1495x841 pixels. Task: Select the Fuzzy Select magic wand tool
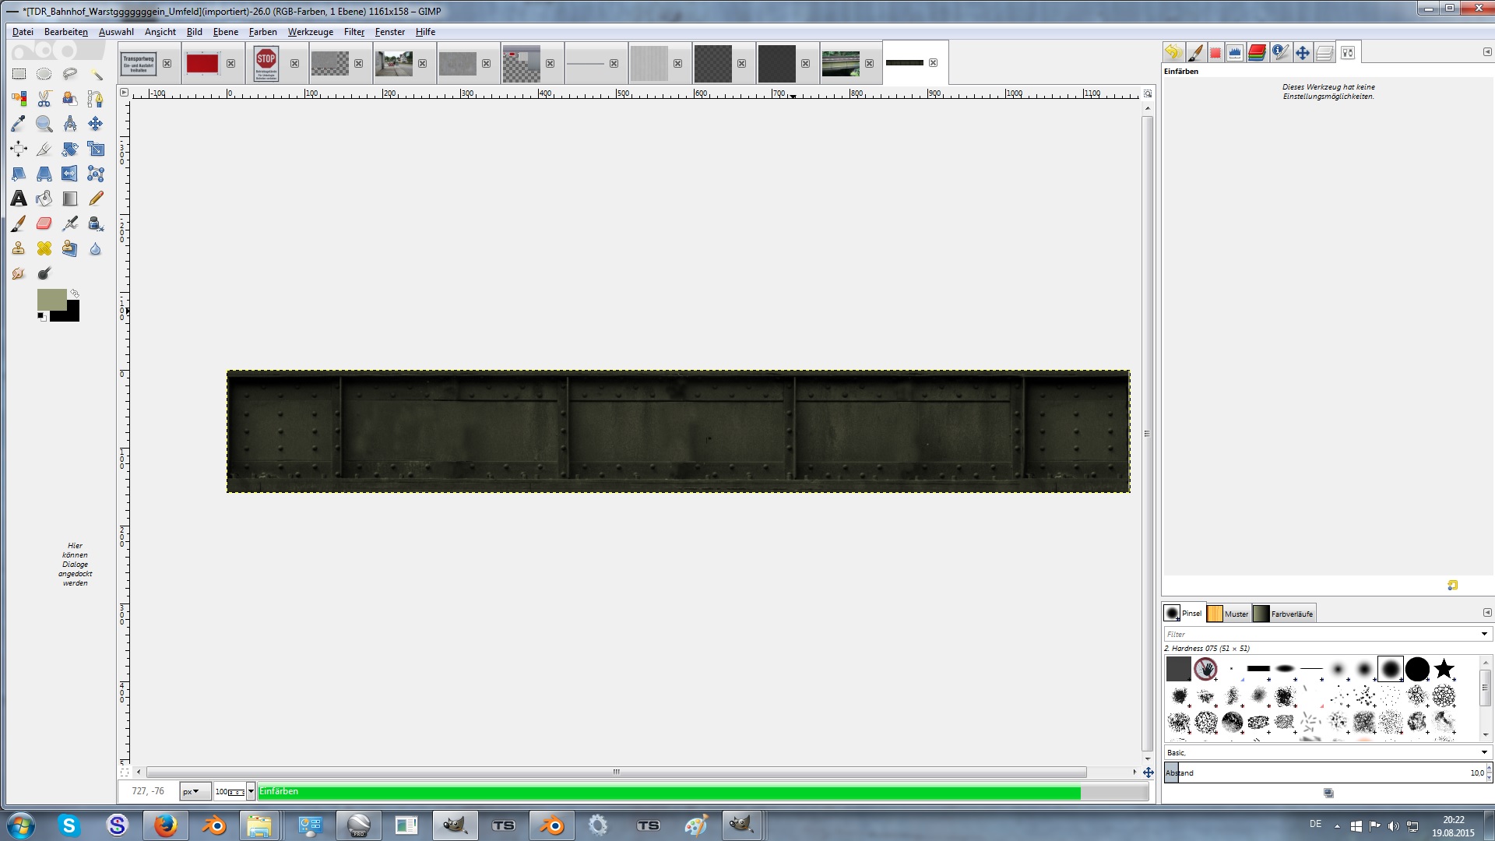96,74
